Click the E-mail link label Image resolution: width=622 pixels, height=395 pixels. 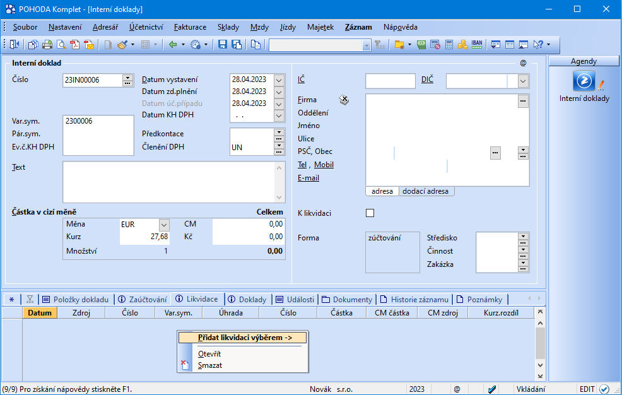point(308,178)
